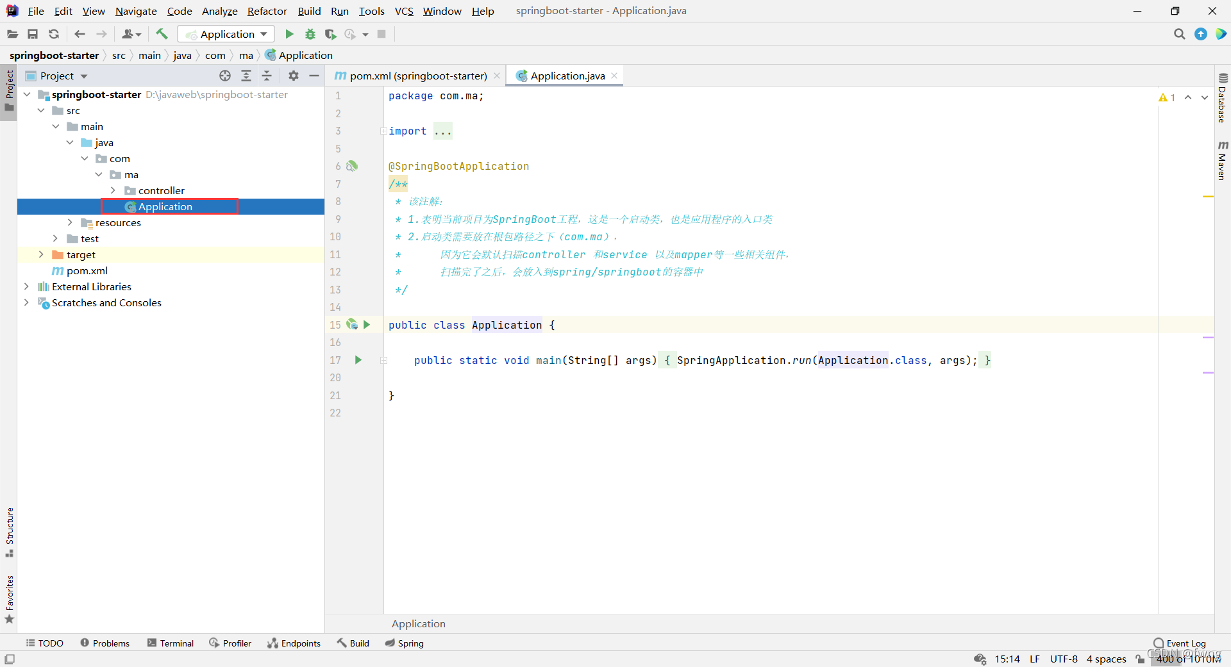Click the memory usage indicator
The height and width of the screenshot is (667, 1231).
tap(1188, 659)
